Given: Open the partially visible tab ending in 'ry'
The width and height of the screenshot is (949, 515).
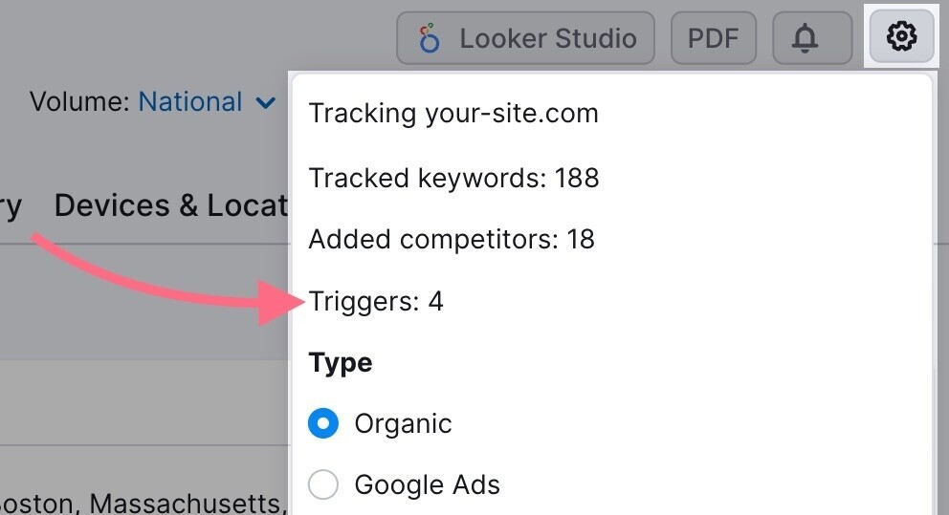Looking at the screenshot, I should 10,205.
